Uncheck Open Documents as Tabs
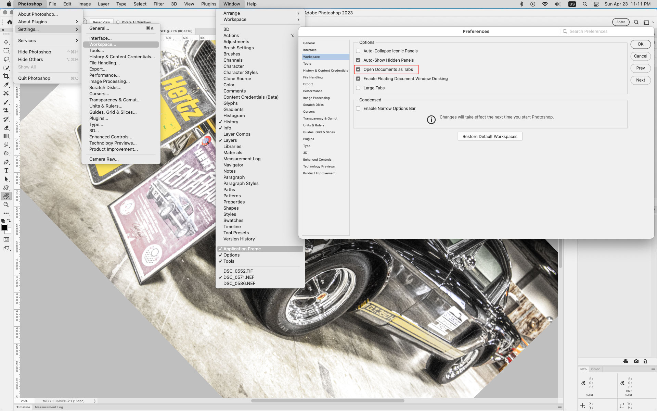 (x=358, y=69)
